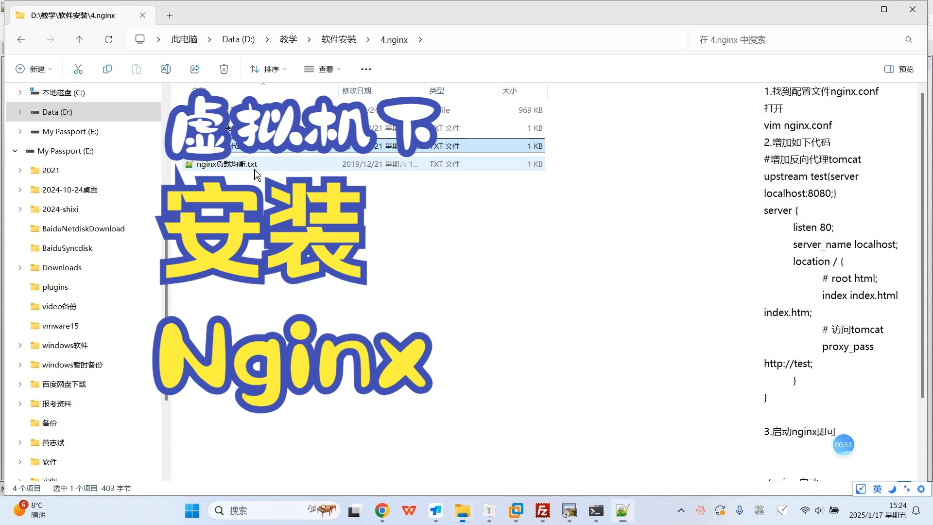The width and height of the screenshot is (933, 525).
Task: Open Google Chrome from the taskbar
Action: [382, 510]
